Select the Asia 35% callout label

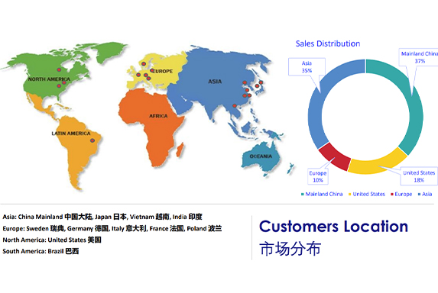(x=307, y=66)
